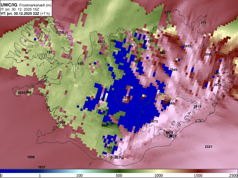The image size is (238, 178).
Task: Click the map value 1011
Action: tap(162, 94)
